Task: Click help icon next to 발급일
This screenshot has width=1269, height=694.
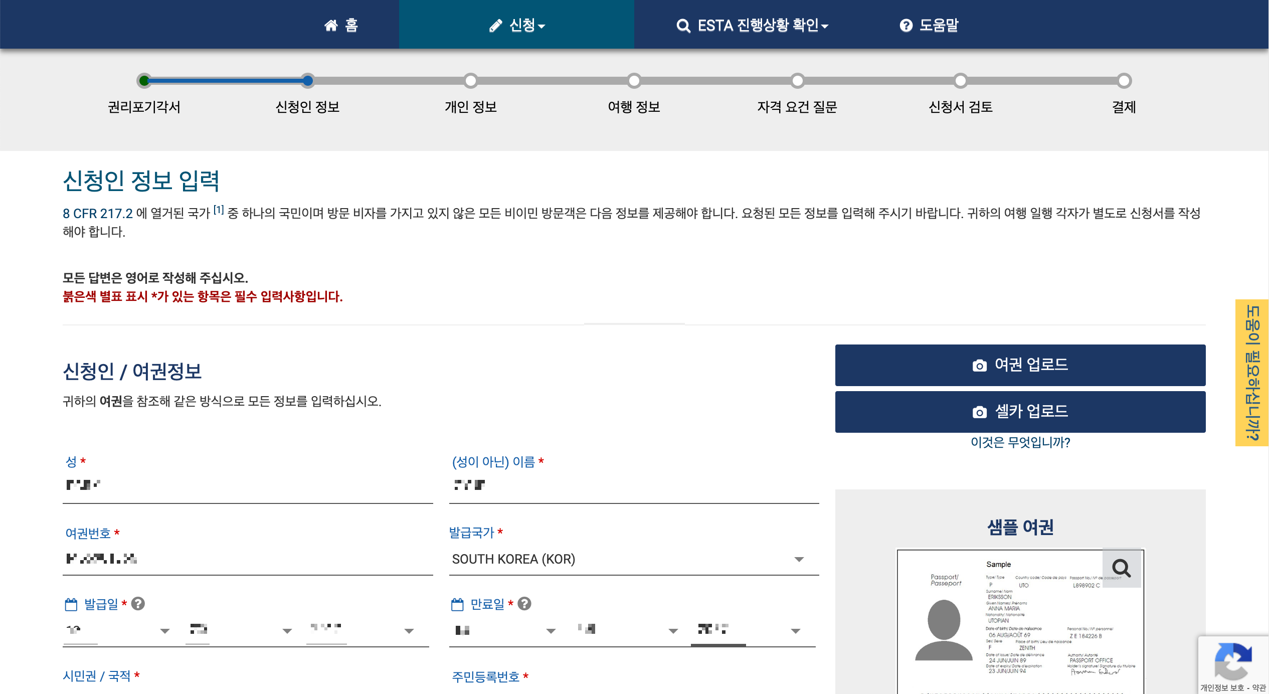Action: pyautogui.click(x=138, y=604)
